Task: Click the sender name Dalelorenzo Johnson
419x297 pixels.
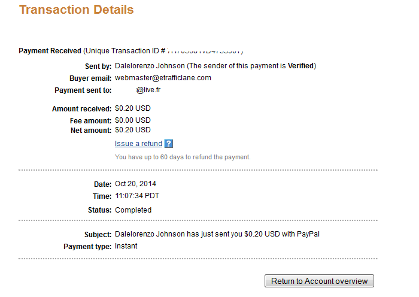Action: click(x=150, y=66)
